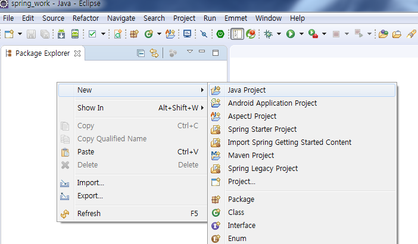This screenshot has height=244, width=418.
Task: Select the Package Explorer tab
Action: [x=43, y=53]
